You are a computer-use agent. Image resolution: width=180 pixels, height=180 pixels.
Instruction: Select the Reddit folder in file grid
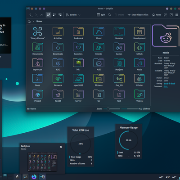(x=58, y=96)
